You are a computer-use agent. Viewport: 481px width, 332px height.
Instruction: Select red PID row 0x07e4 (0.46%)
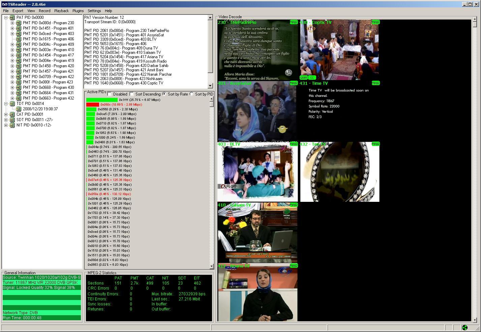click(109, 180)
